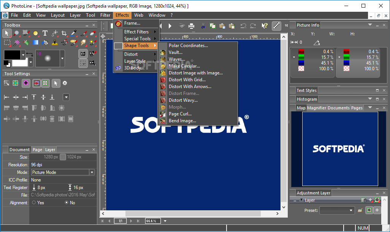Image resolution: width=390 pixels, height=232 pixels.
Task: Click the scissors Cut icon
Action: 203,26
